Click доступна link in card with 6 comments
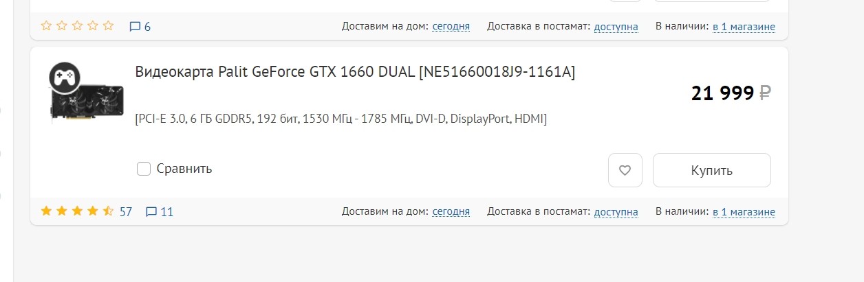The height and width of the screenshot is (282, 864). pos(616,26)
